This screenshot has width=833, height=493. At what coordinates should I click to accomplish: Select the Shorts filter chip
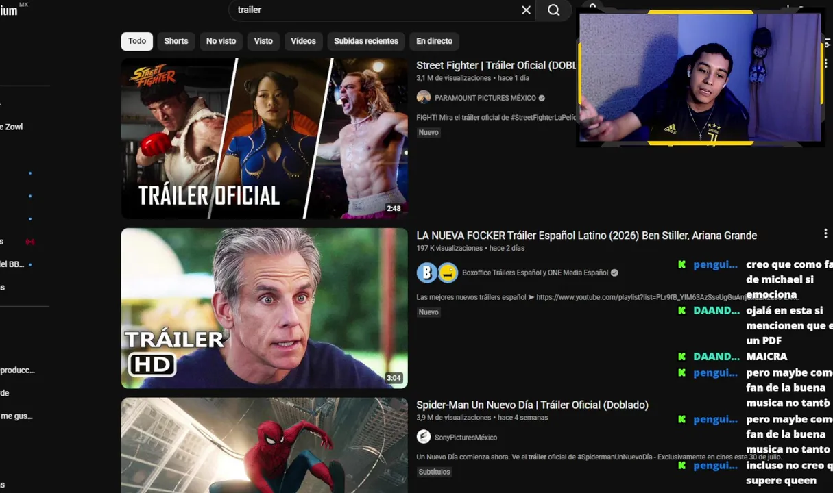pyautogui.click(x=176, y=41)
